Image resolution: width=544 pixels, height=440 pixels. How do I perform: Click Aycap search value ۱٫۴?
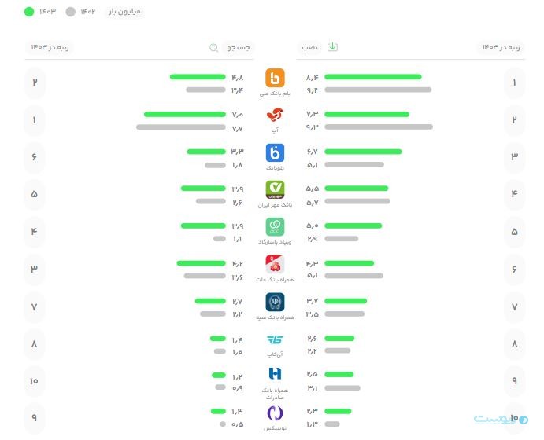tap(237, 340)
